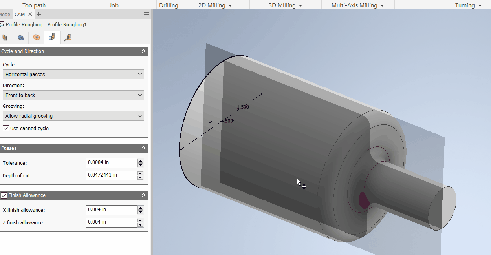
Task: Open the Link page icon at far right
Action: click(x=68, y=37)
